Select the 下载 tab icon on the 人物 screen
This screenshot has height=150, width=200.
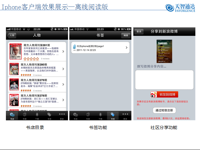point(37,114)
